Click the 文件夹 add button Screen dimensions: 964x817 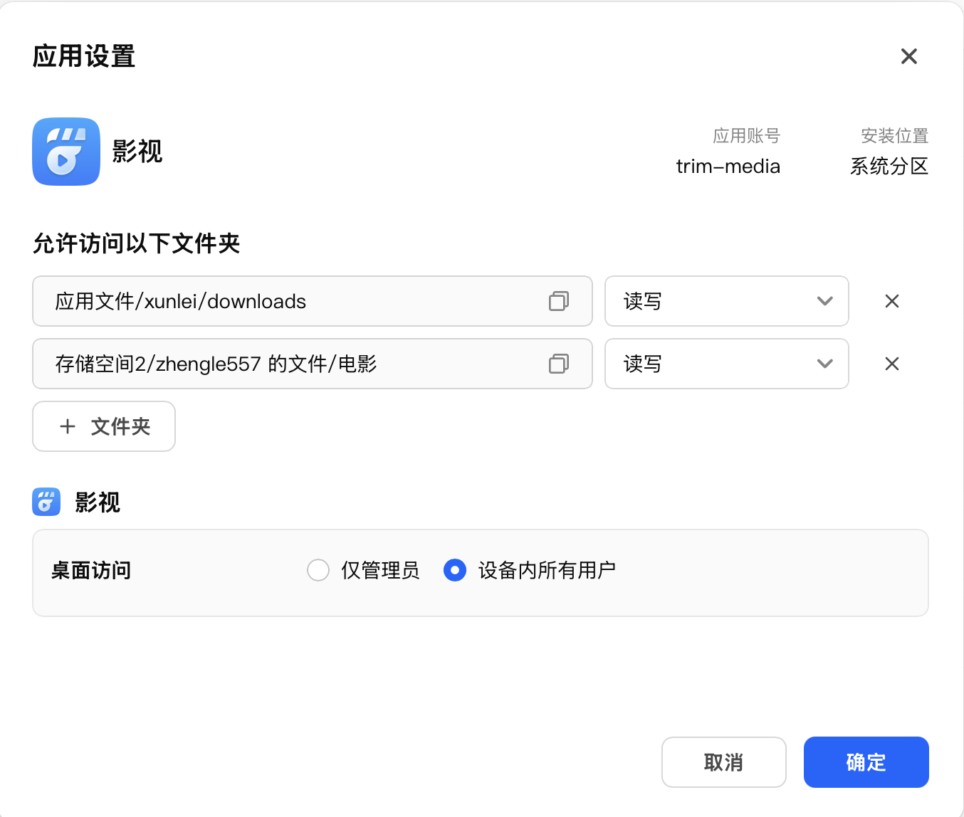pos(103,426)
